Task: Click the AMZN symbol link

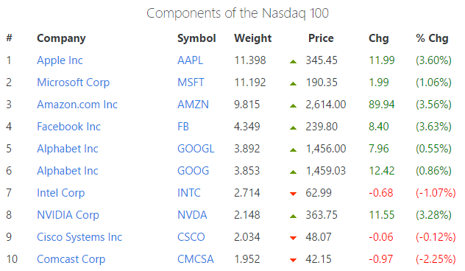Action: pyautogui.click(x=193, y=105)
